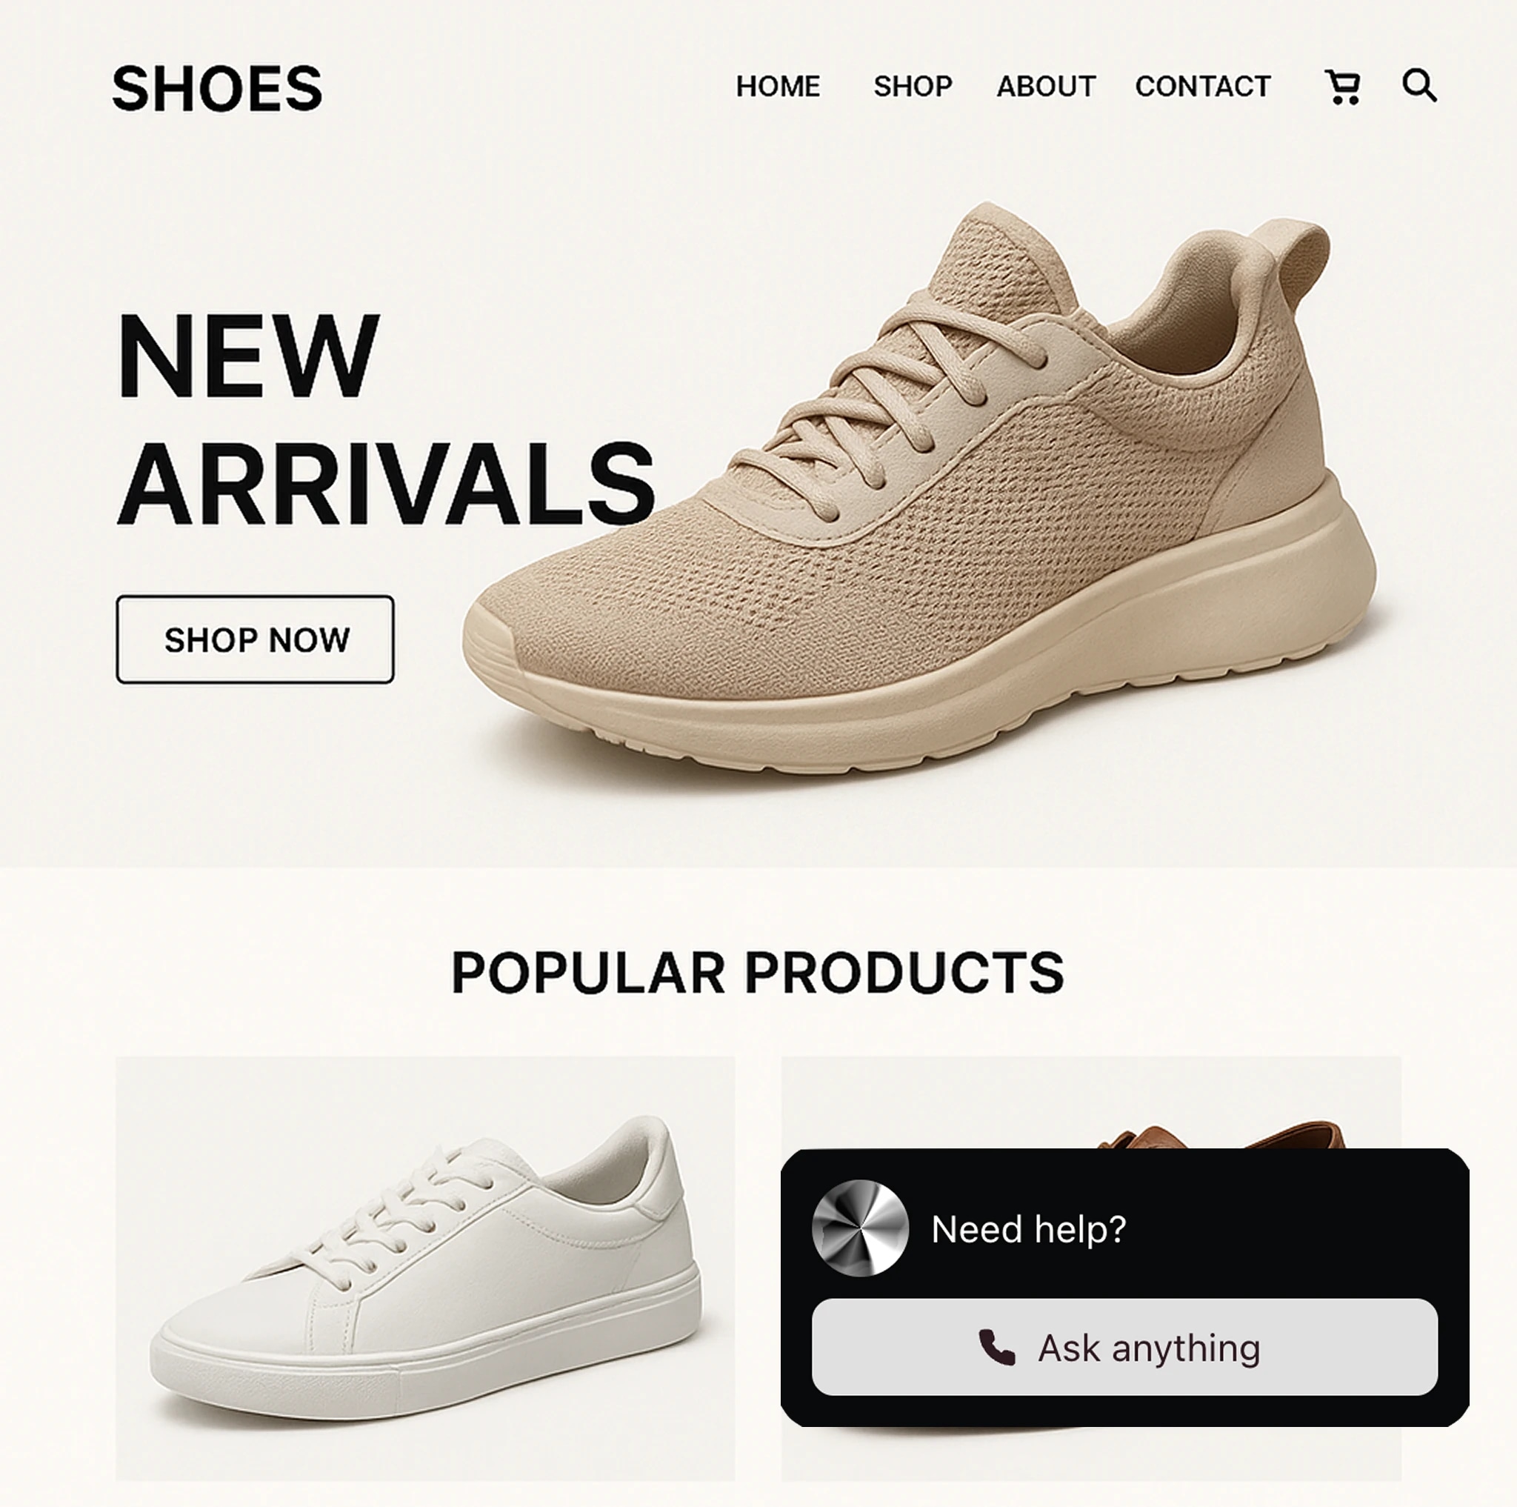Viewport: 1517px width, 1507px height.
Task: Click the NEW ARRIVALS headline
Action: (385, 419)
